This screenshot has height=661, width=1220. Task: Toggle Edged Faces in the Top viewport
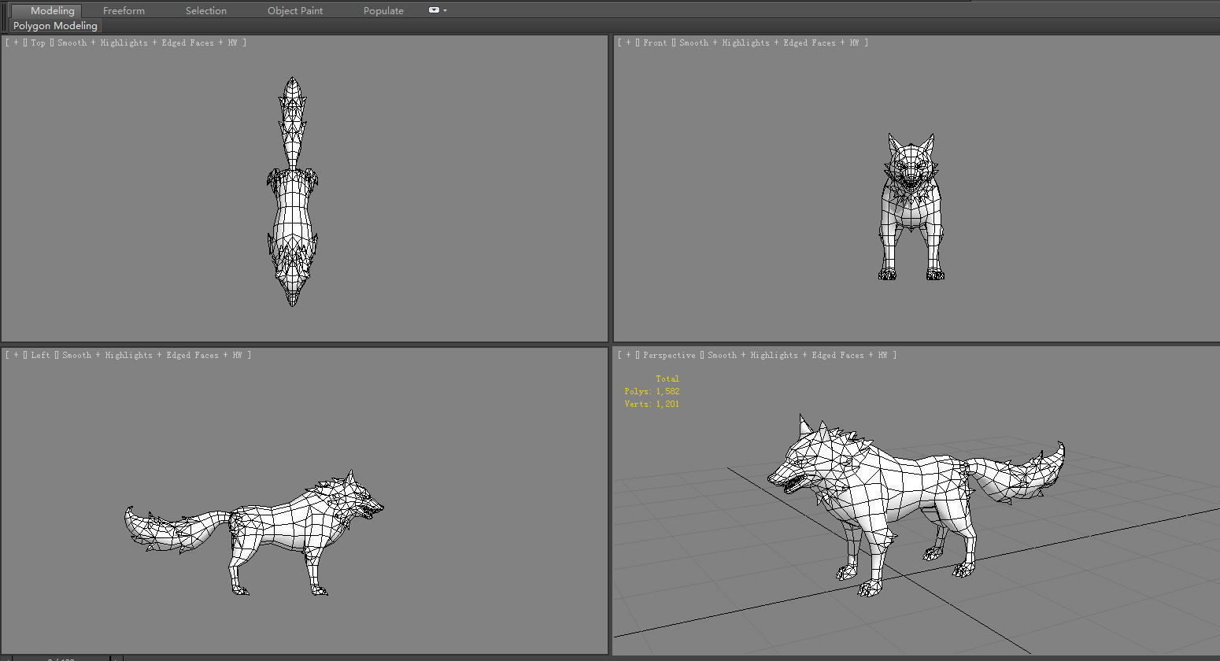187,42
